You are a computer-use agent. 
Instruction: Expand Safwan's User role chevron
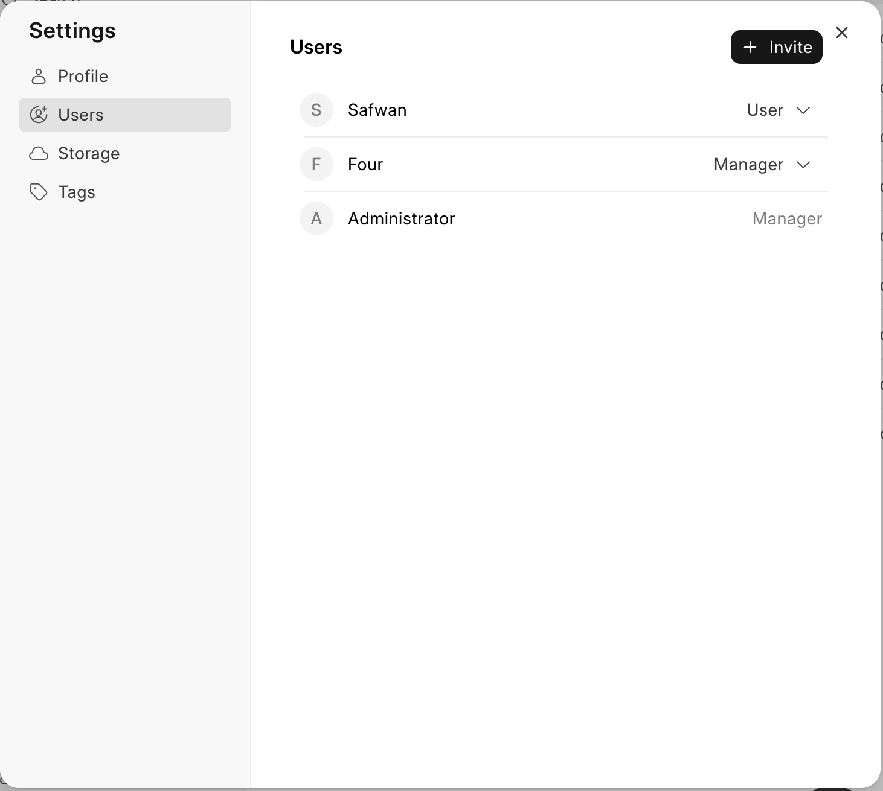(x=803, y=110)
